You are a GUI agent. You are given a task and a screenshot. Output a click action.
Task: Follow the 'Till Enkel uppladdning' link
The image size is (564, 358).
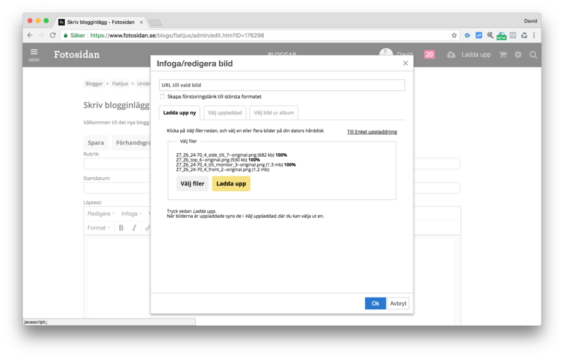(372, 132)
